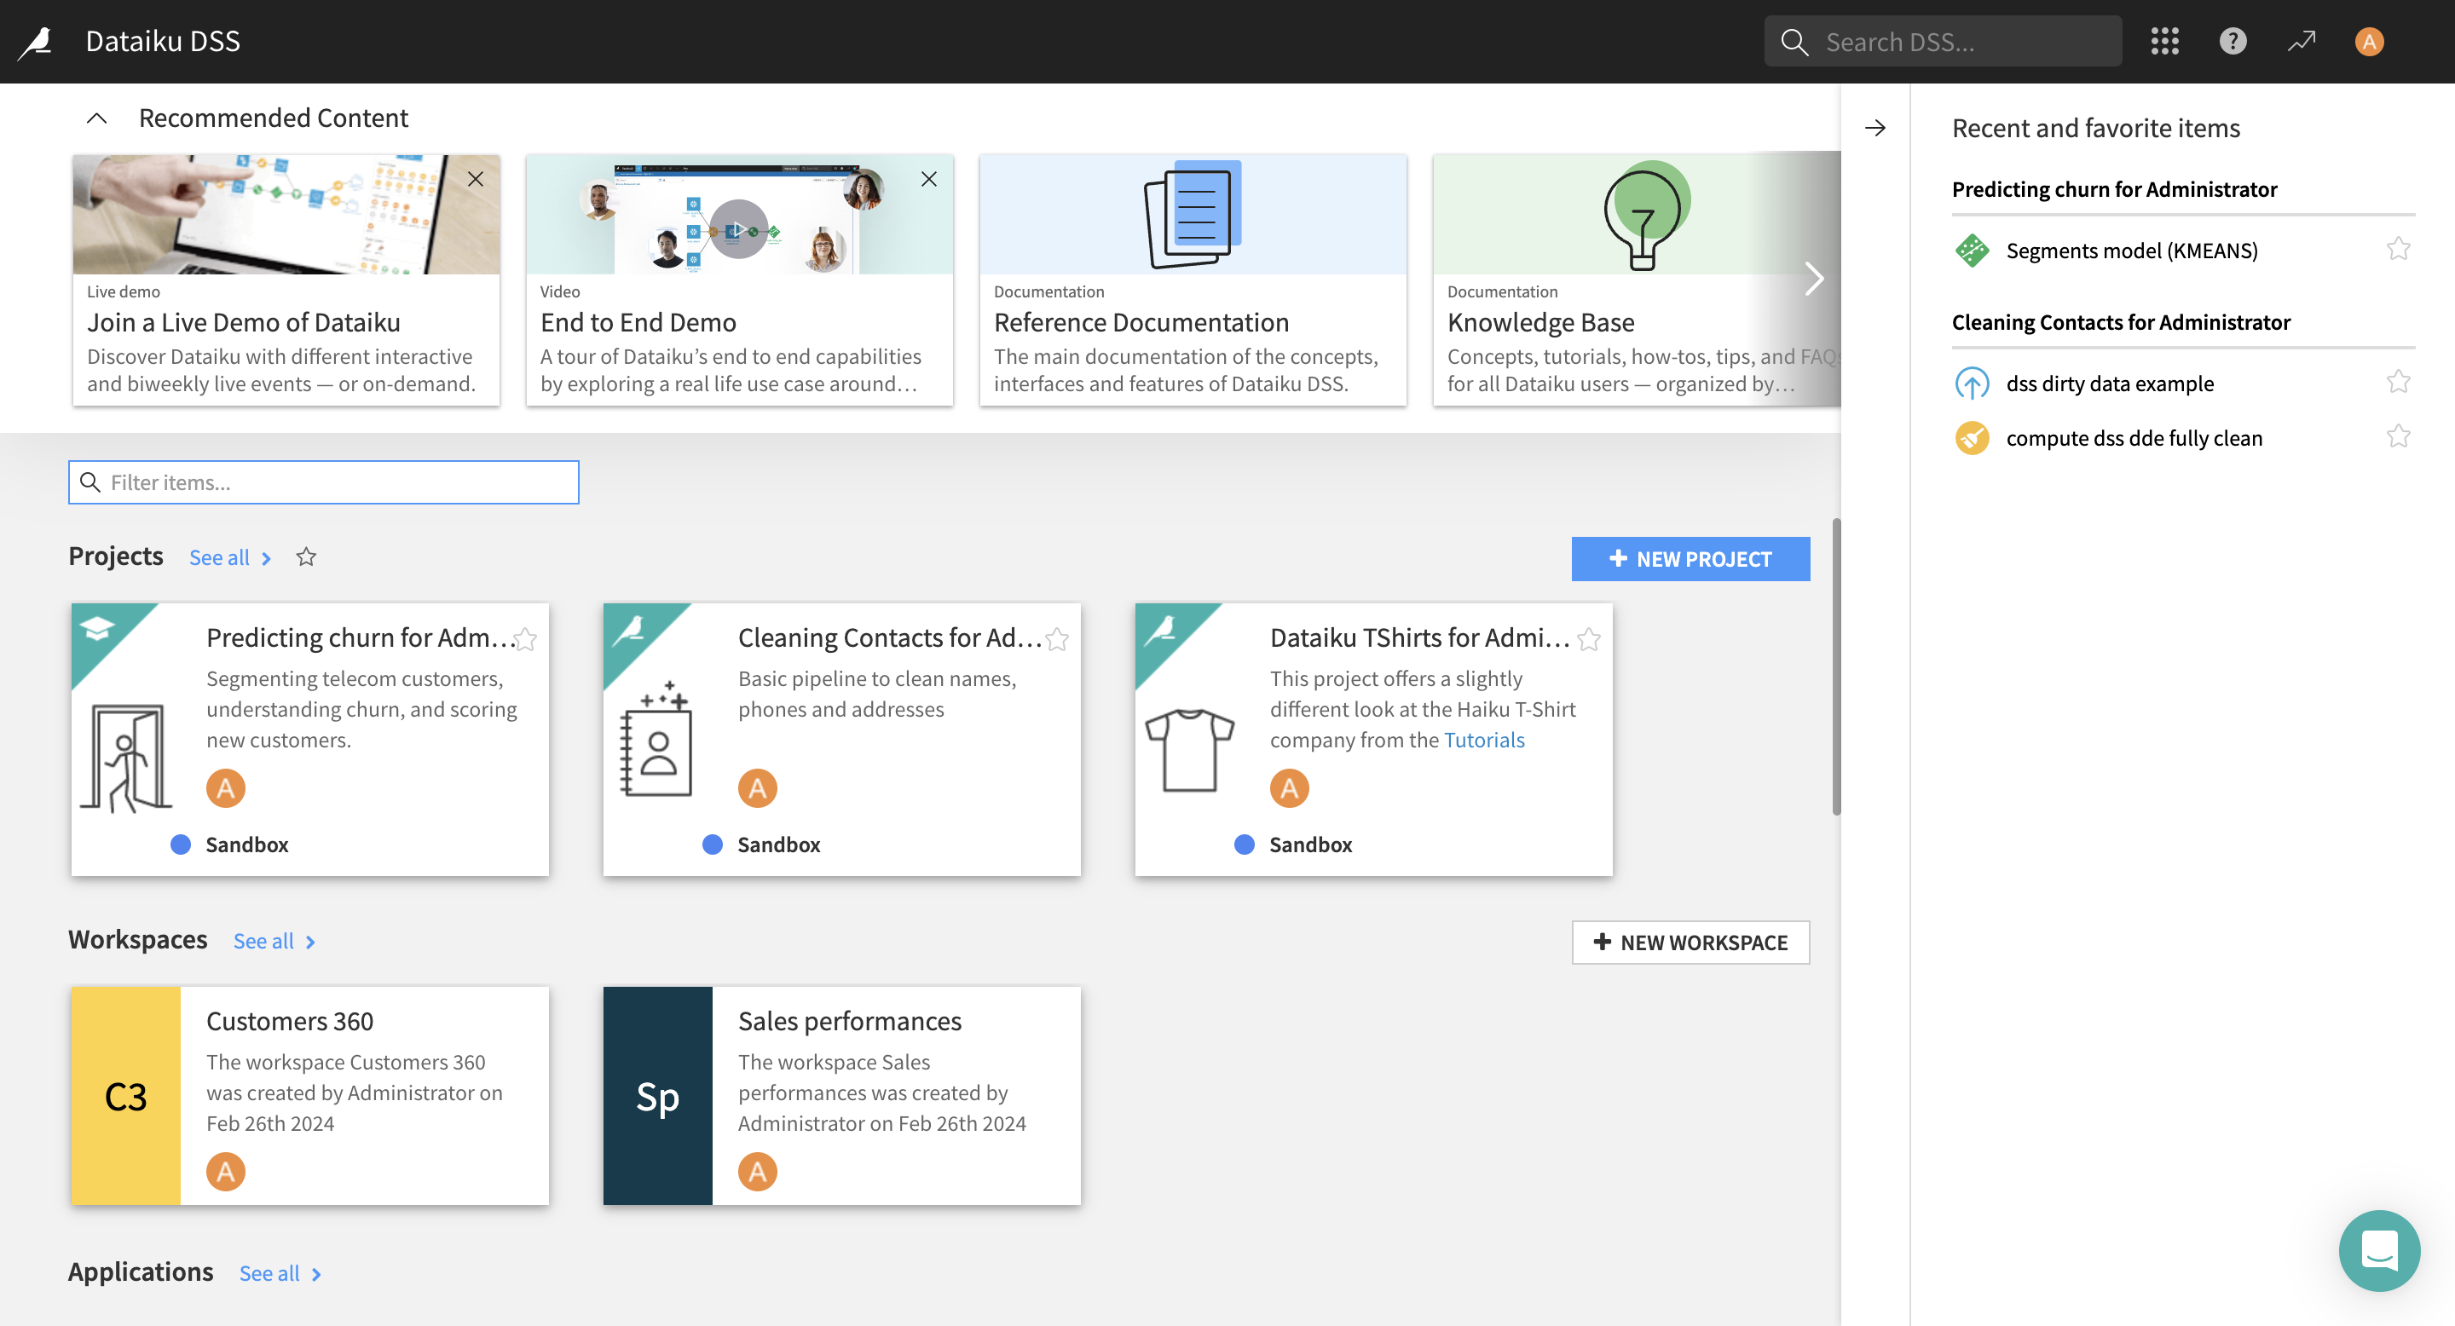The image size is (2455, 1326).
Task: Collapse the Recent and favorite items panel
Action: pos(1875,129)
